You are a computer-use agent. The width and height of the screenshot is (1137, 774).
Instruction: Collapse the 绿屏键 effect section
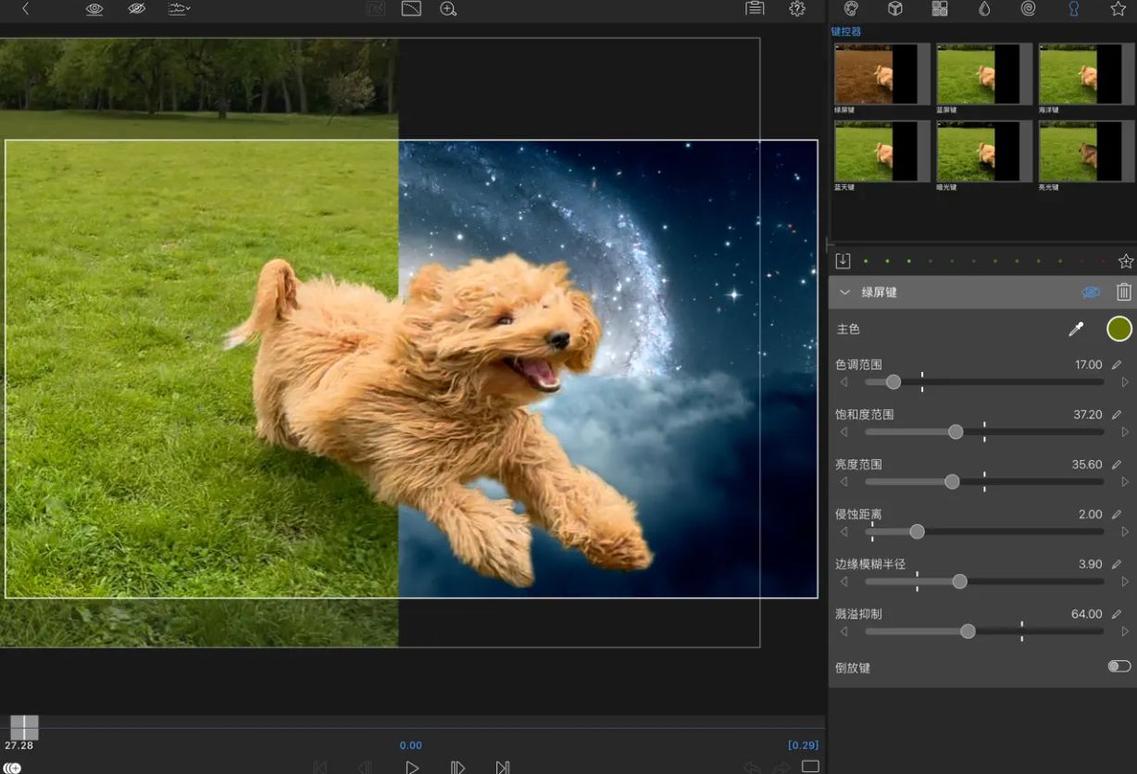[844, 293]
